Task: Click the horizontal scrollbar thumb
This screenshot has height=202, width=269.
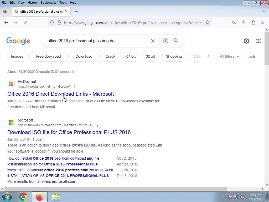Action: [116, 189]
